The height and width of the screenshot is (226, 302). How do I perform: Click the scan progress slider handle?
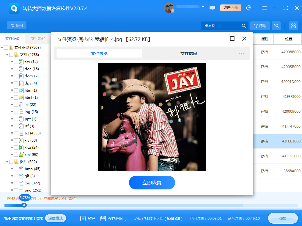click(24, 205)
